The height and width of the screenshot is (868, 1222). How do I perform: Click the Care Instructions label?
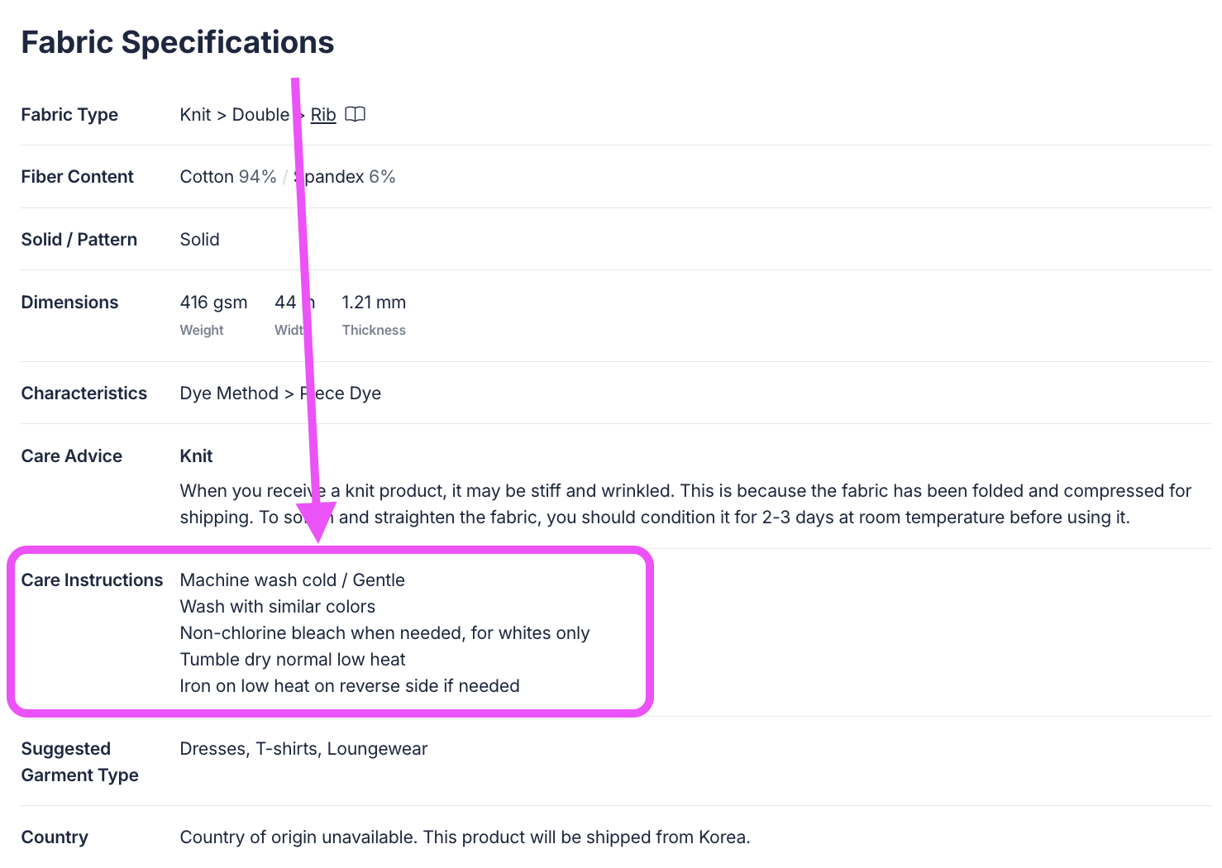tap(92, 580)
